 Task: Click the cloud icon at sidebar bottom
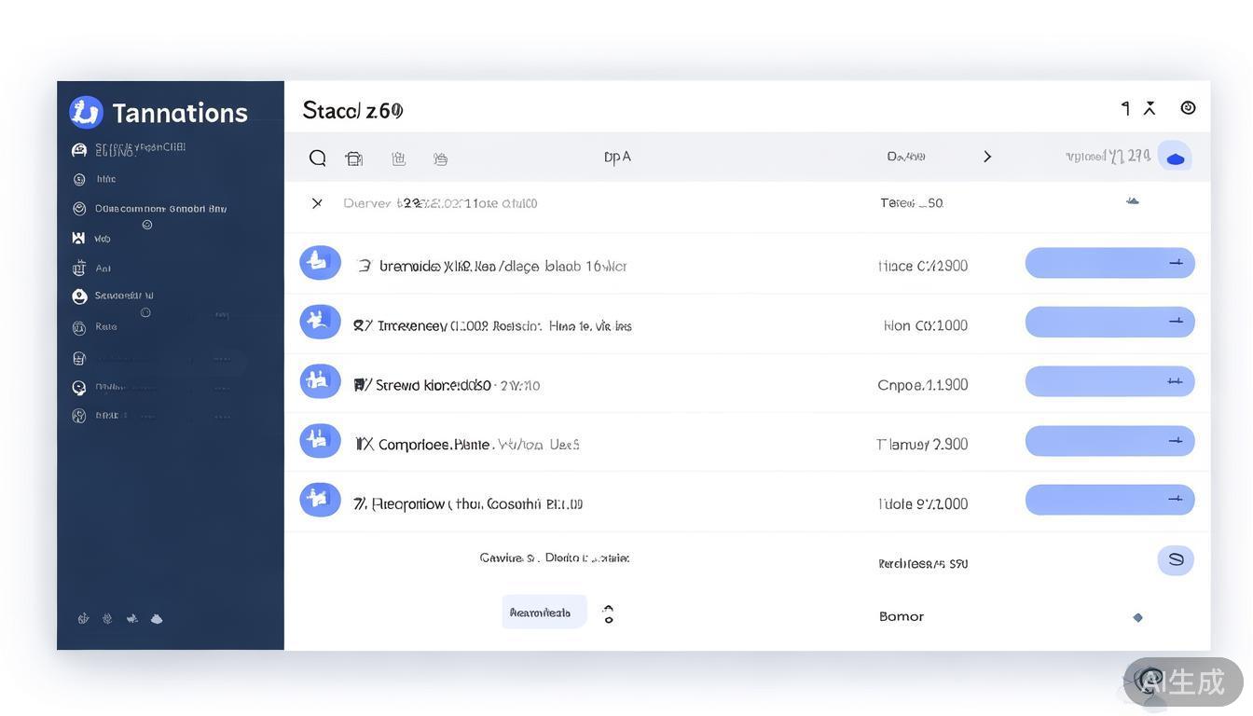click(x=157, y=618)
